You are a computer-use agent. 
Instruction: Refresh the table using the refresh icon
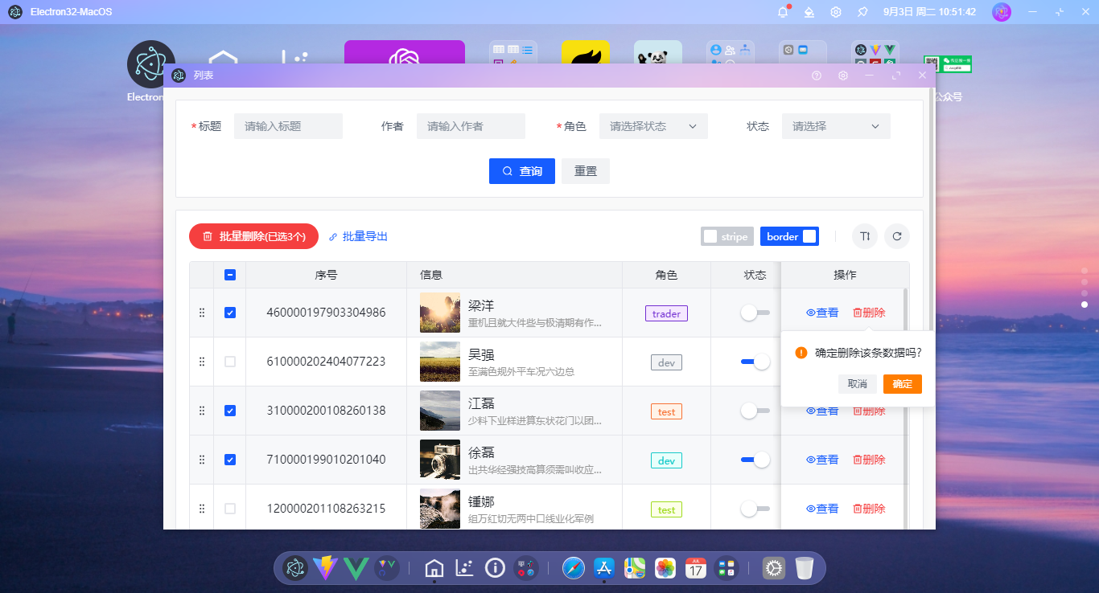point(896,235)
